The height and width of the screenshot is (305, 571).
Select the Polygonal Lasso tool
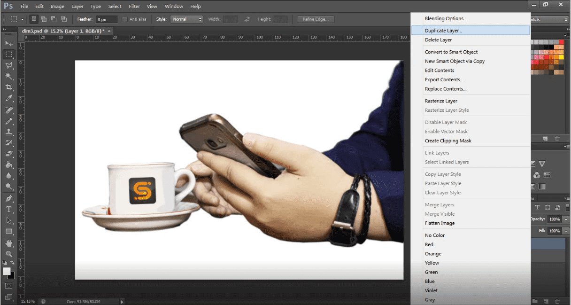click(x=8, y=65)
